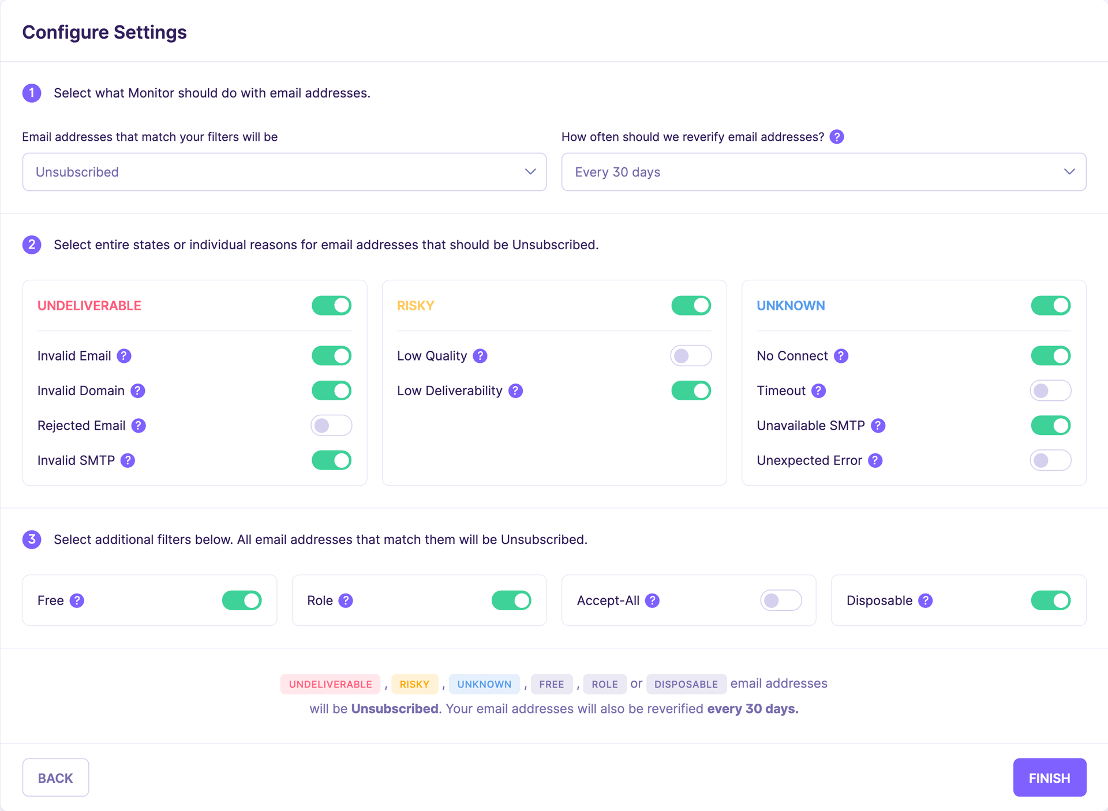Enable the Timeout switch
Viewport: 1108px width, 811px height.
[1051, 391]
